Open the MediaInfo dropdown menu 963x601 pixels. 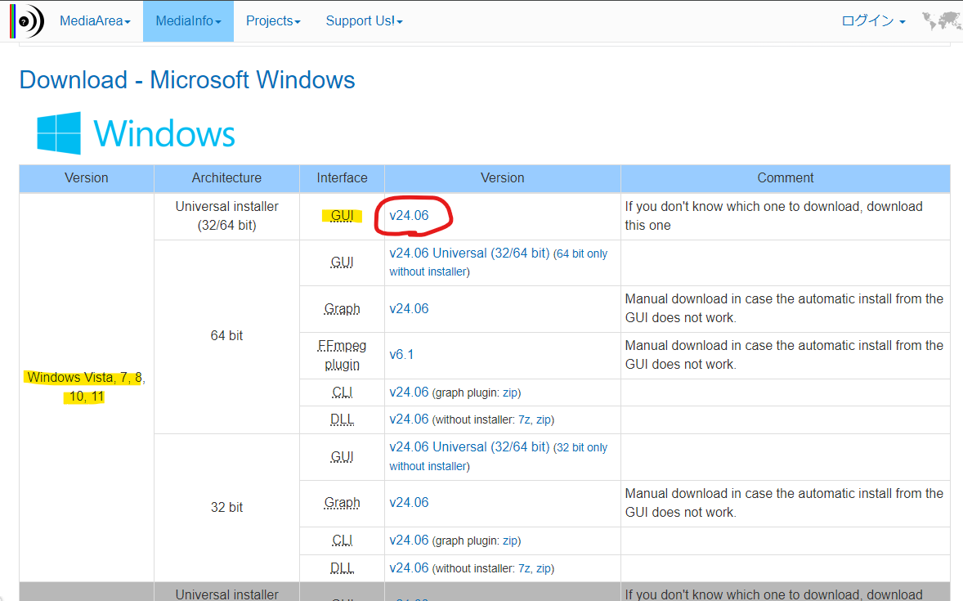point(189,21)
